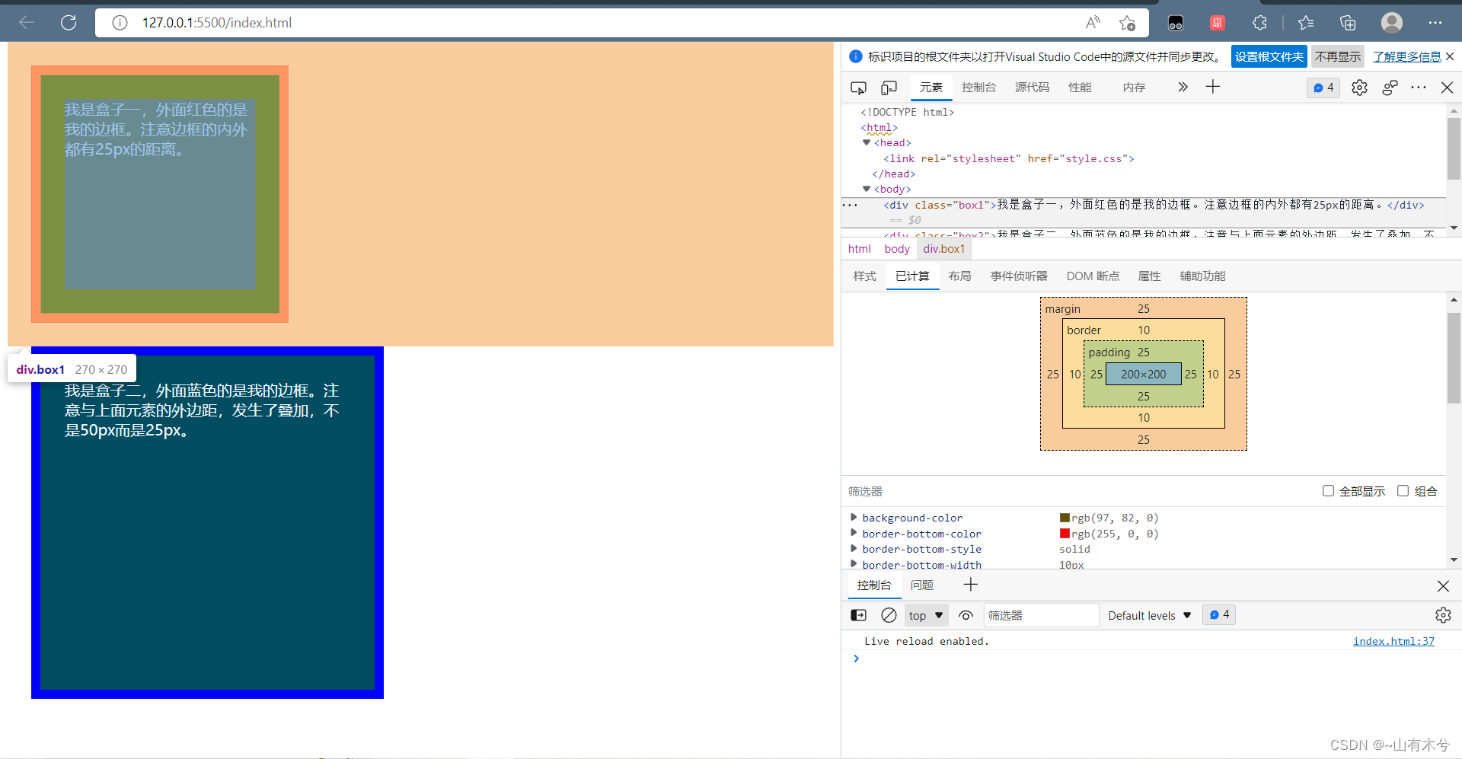Add page to favorites star icon
The height and width of the screenshot is (759, 1462).
(x=1128, y=23)
